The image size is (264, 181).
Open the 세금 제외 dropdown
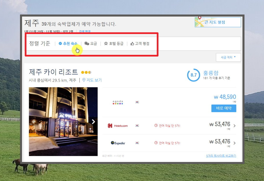tap(228, 57)
